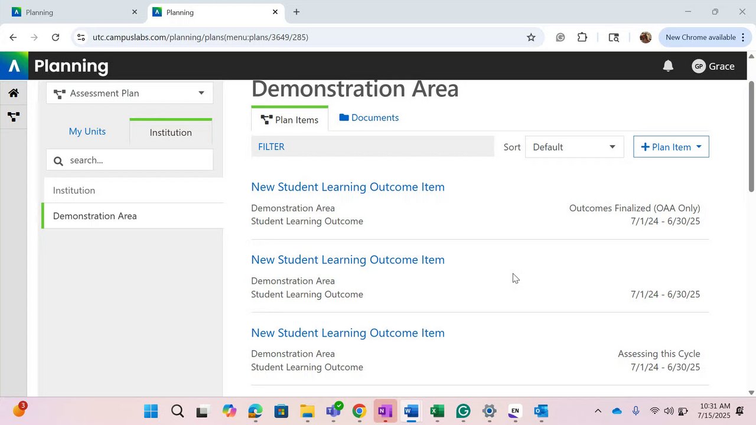This screenshot has height=425, width=756.
Task: Switch to the My Units tab
Action: pyautogui.click(x=87, y=132)
